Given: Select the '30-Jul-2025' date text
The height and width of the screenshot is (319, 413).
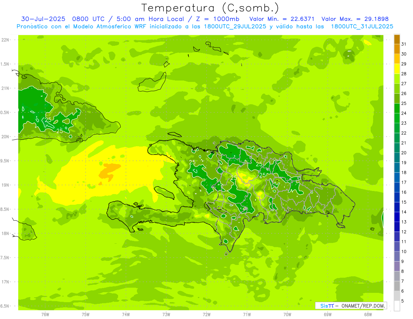Looking at the screenshot, I should [x=43, y=19].
